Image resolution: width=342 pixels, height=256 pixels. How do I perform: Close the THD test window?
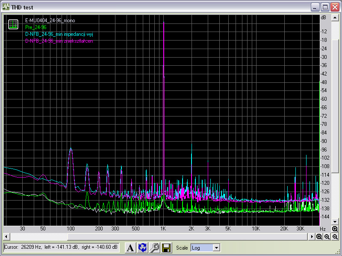click(335, 7)
